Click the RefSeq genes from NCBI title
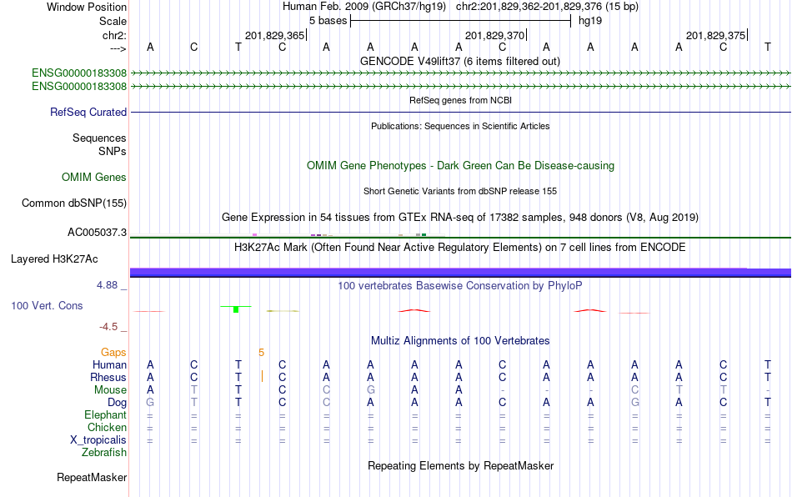Screen dimensions: 792x497 [461, 100]
